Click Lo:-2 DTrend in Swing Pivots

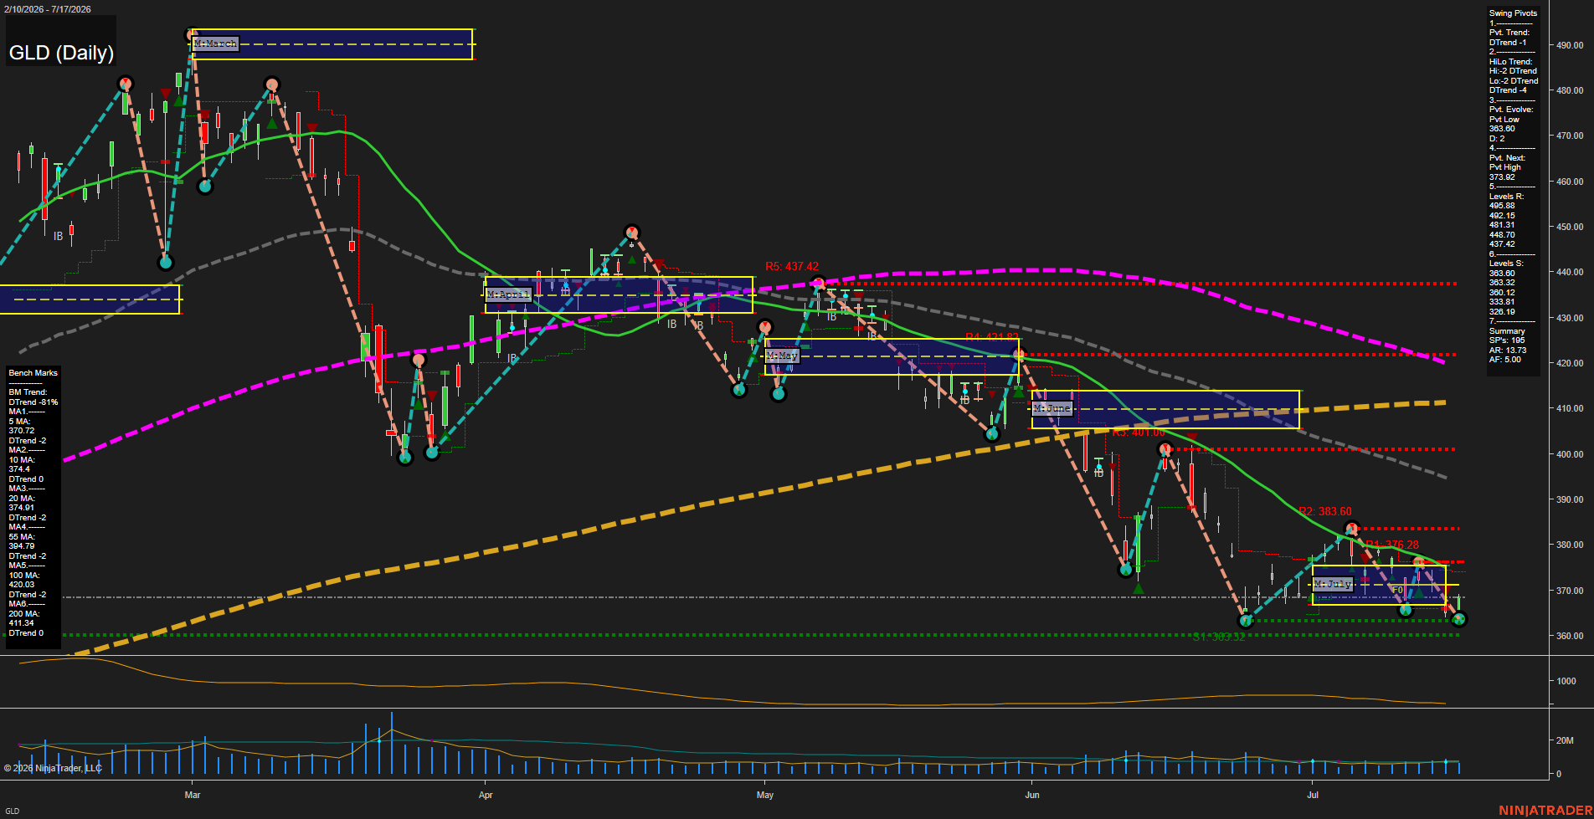1514,81
